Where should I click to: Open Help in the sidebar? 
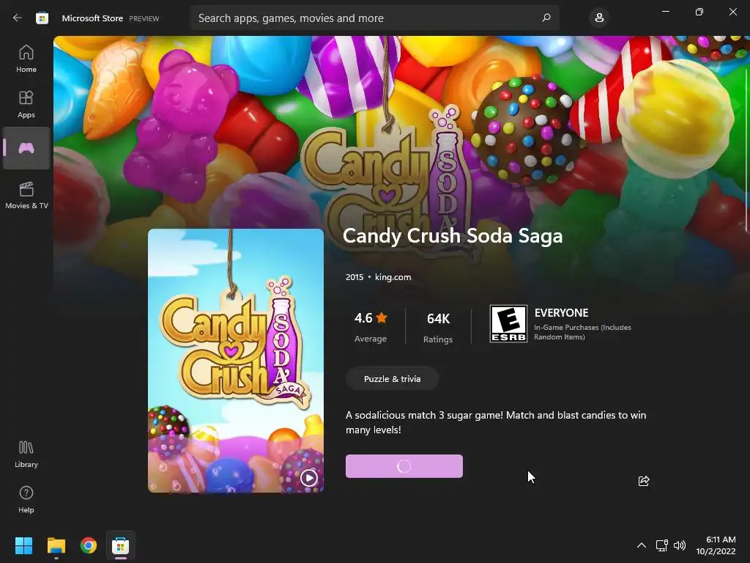click(26, 499)
